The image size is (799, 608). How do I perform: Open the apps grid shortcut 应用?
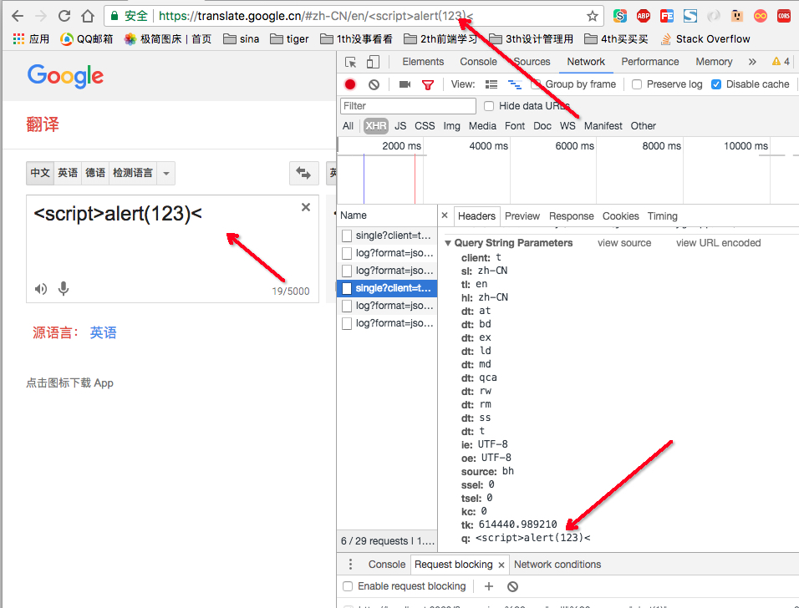click(x=31, y=39)
